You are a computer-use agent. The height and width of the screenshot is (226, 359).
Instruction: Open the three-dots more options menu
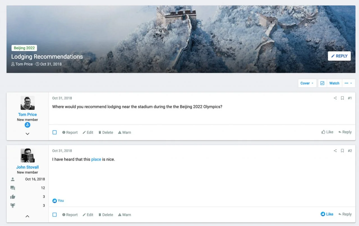(348, 83)
